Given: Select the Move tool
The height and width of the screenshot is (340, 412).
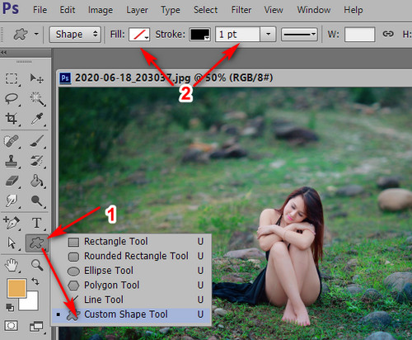Looking at the screenshot, I should click(x=36, y=78).
